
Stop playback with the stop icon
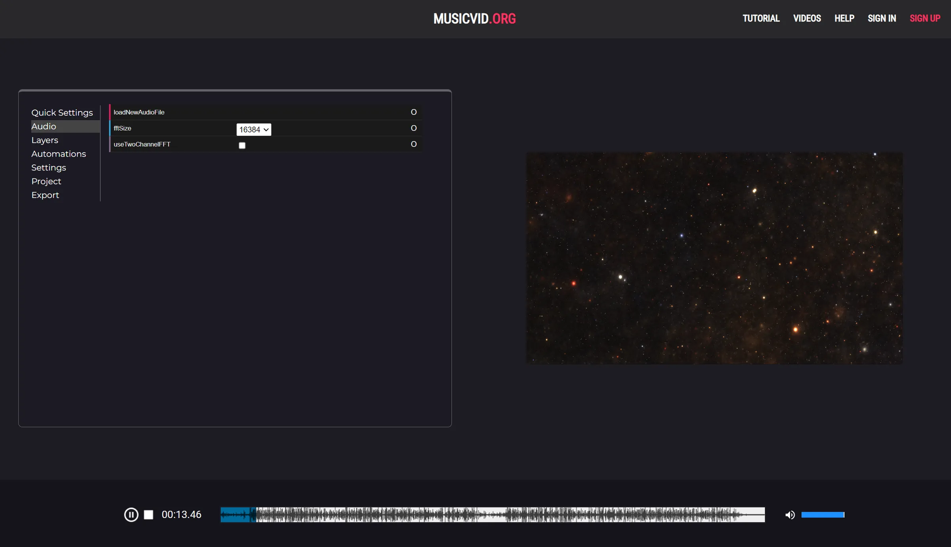tap(149, 514)
